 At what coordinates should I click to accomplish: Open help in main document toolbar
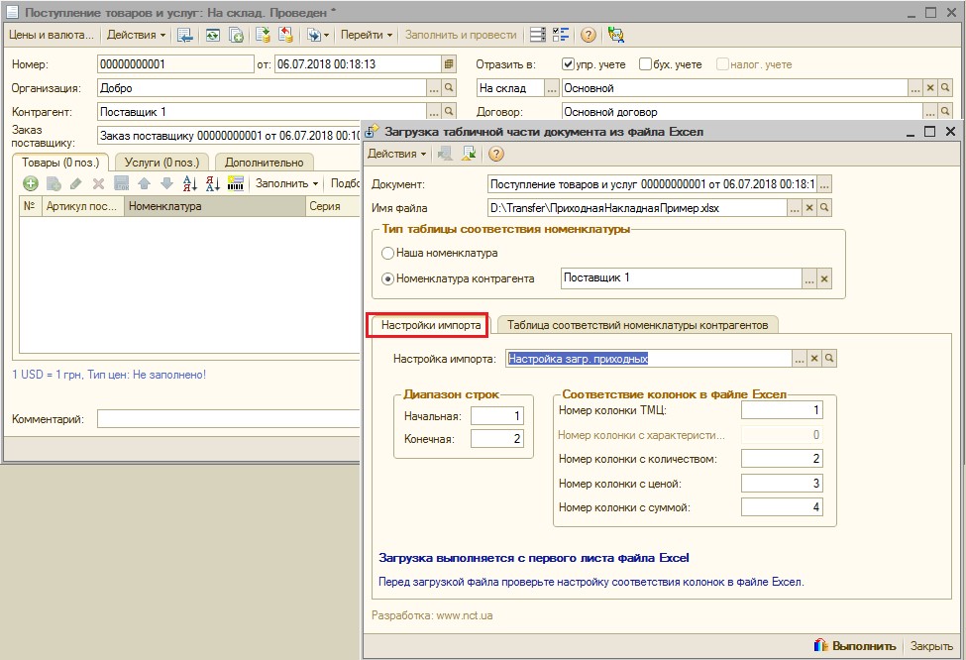[589, 35]
